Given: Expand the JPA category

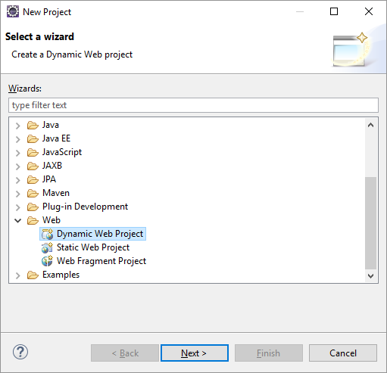Looking at the screenshot, I should (18, 180).
